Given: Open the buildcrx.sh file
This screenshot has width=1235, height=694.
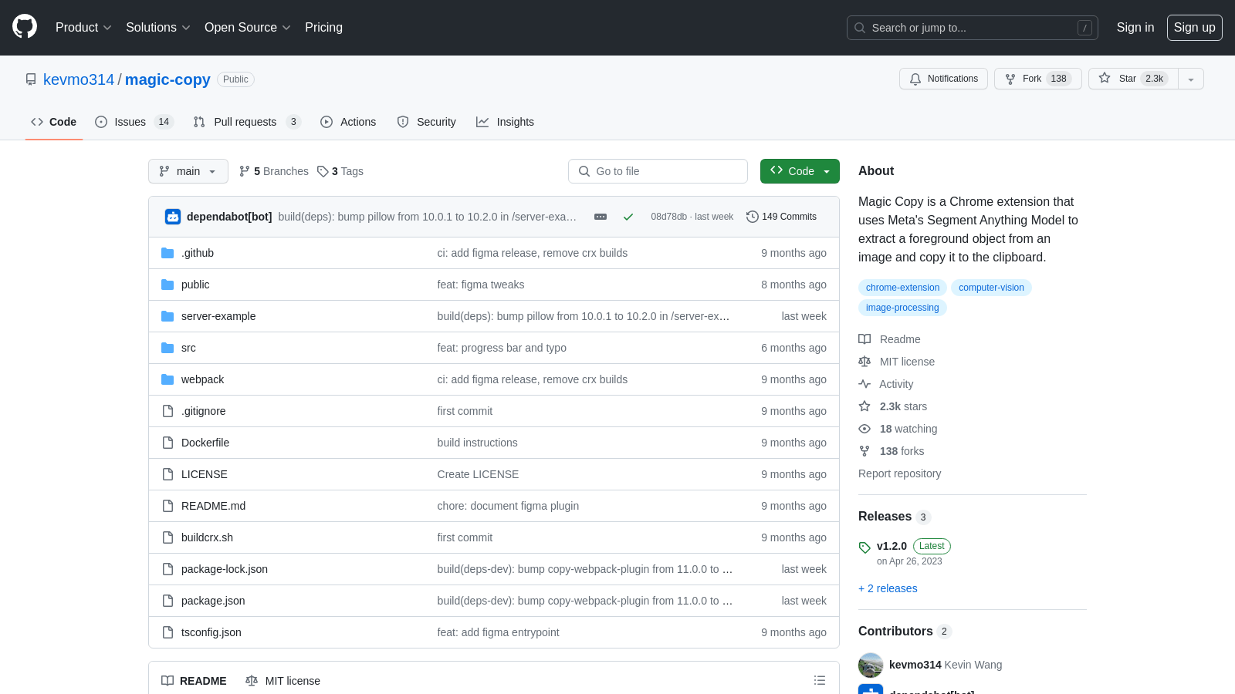Looking at the screenshot, I should coord(207,537).
